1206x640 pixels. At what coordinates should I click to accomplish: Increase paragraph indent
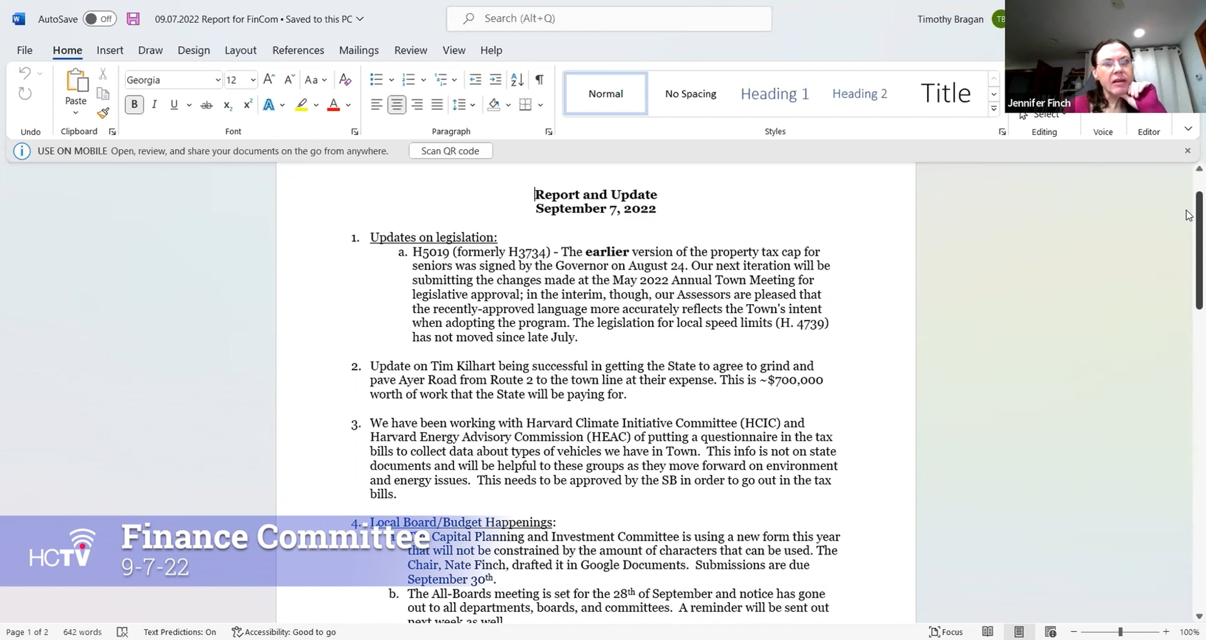[x=495, y=79]
